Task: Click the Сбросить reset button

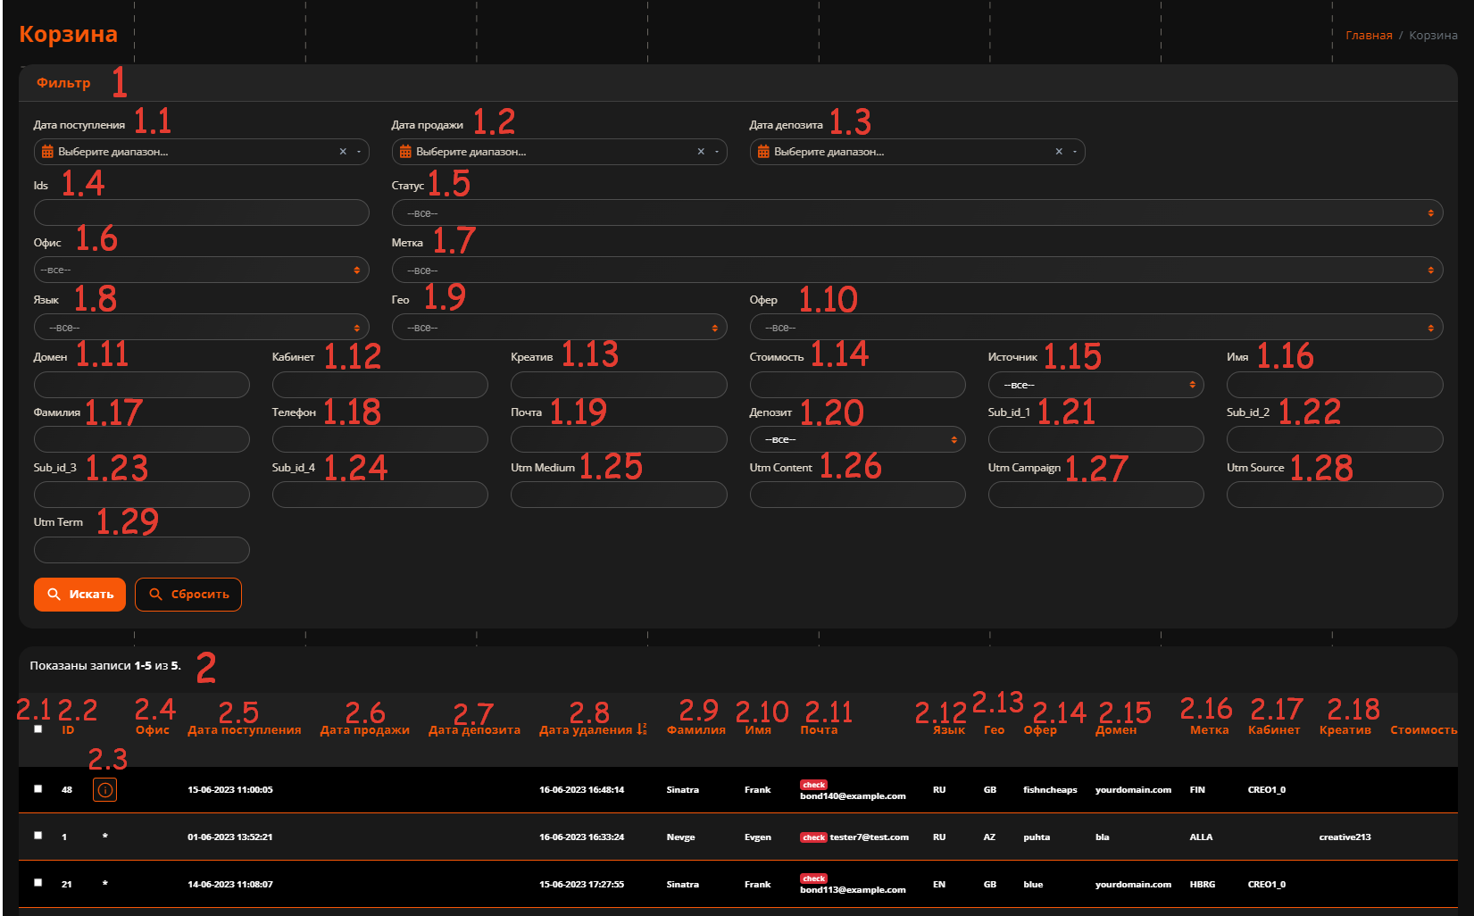Action: click(188, 595)
